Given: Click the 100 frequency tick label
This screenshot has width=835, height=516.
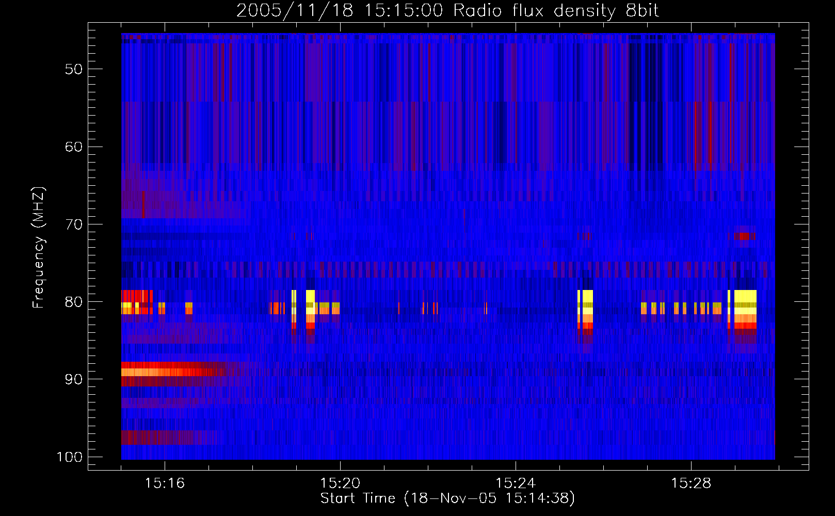Looking at the screenshot, I should [70, 457].
